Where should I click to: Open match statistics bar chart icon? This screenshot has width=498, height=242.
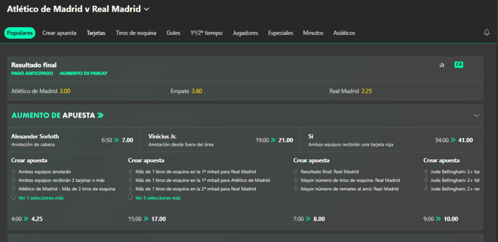click(442, 65)
